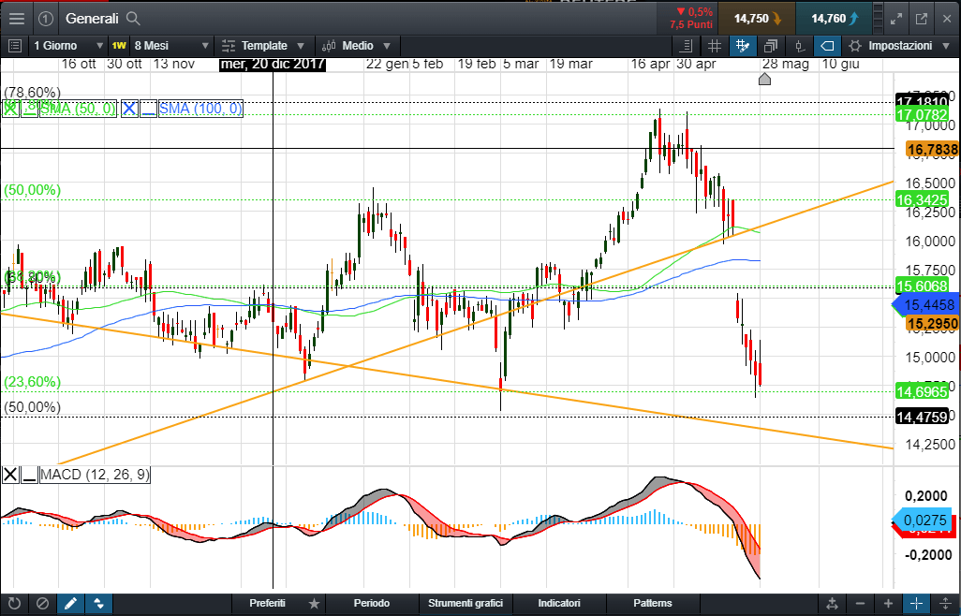Click the gray time axis marker near 28 mag
The height and width of the screenshot is (616, 961).
pos(764,79)
